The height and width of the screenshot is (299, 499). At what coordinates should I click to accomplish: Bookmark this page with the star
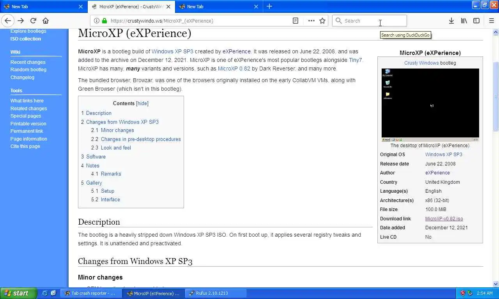point(322,21)
